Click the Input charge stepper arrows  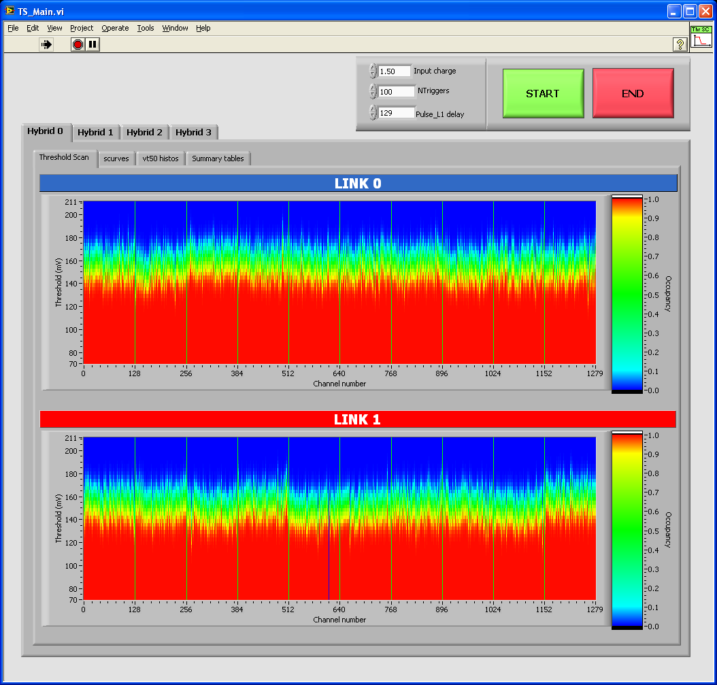(373, 71)
